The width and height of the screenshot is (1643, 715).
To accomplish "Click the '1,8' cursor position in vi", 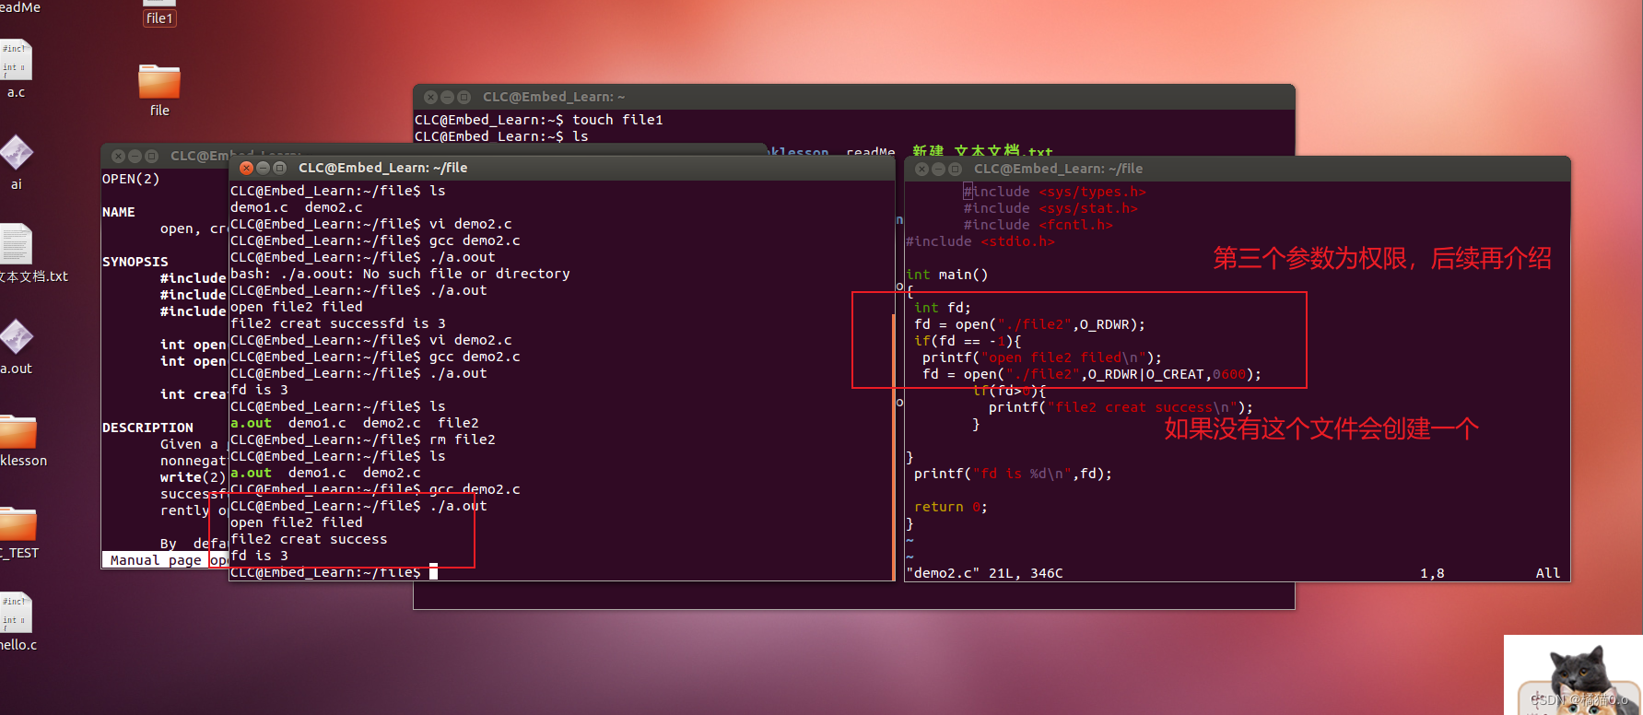I will point(1432,573).
